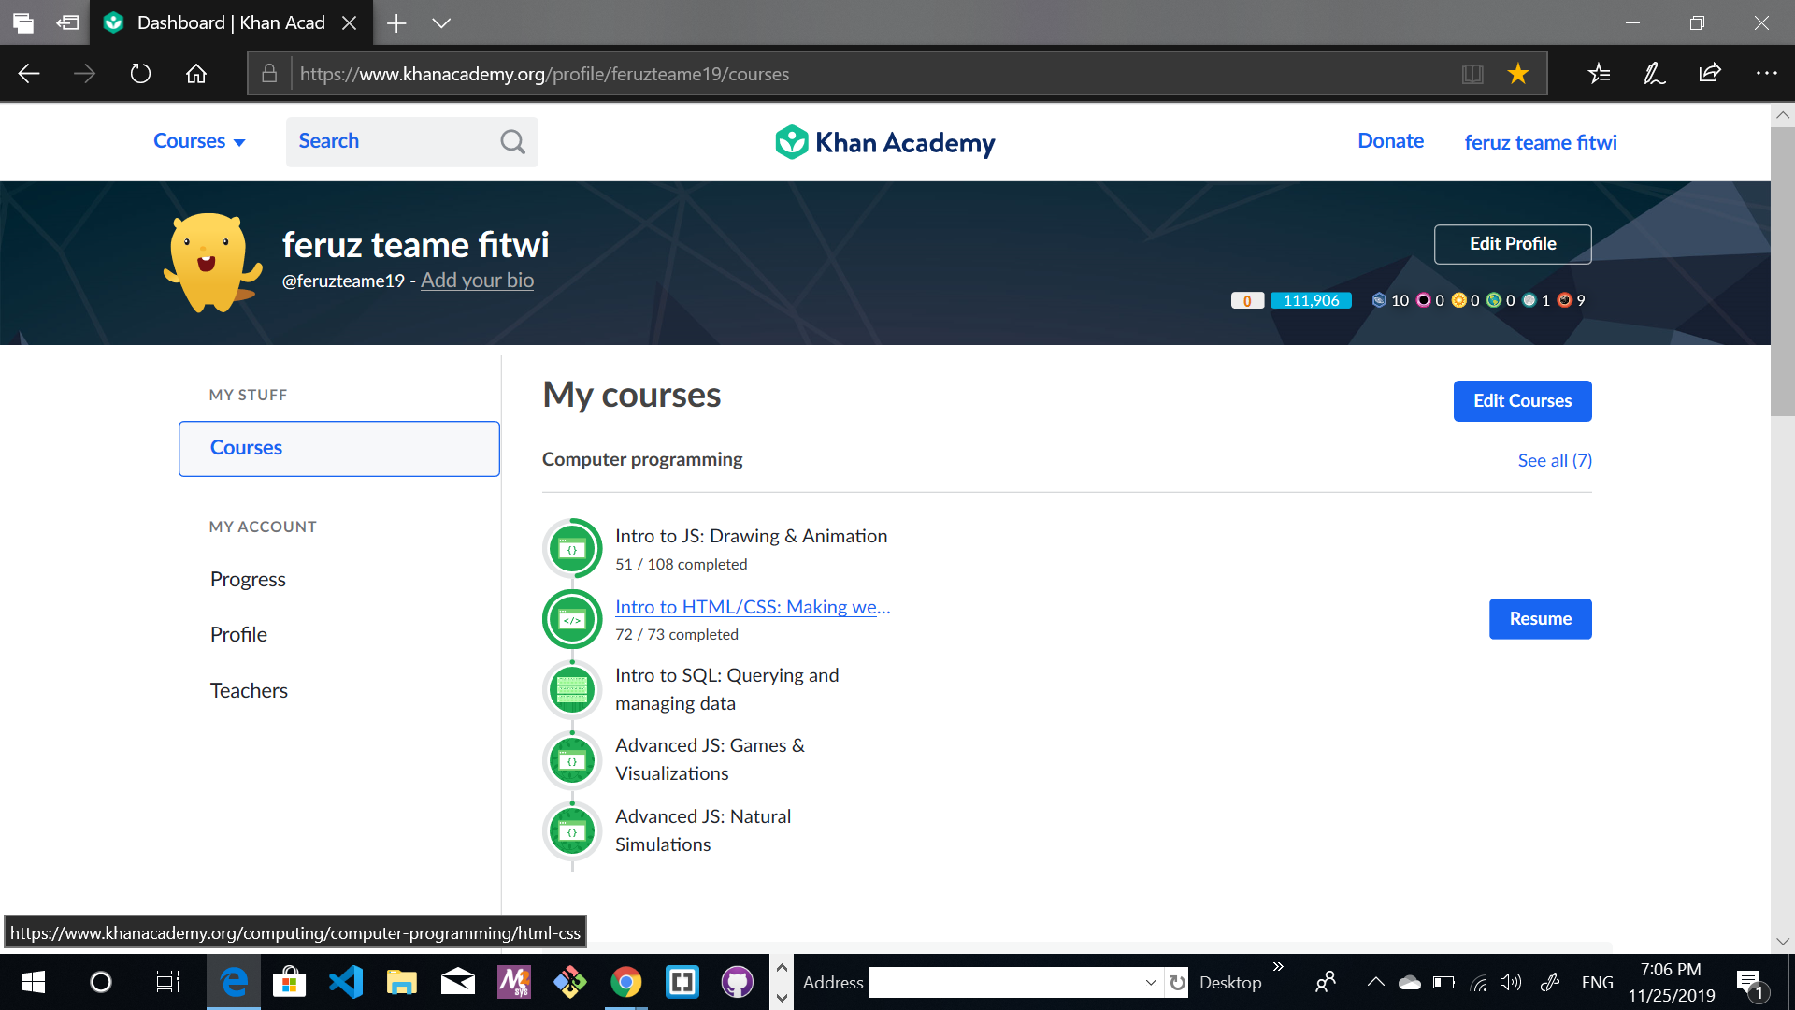This screenshot has width=1795, height=1010.
Task: Go back with the browser Back arrow
Action: pos(29,74)
